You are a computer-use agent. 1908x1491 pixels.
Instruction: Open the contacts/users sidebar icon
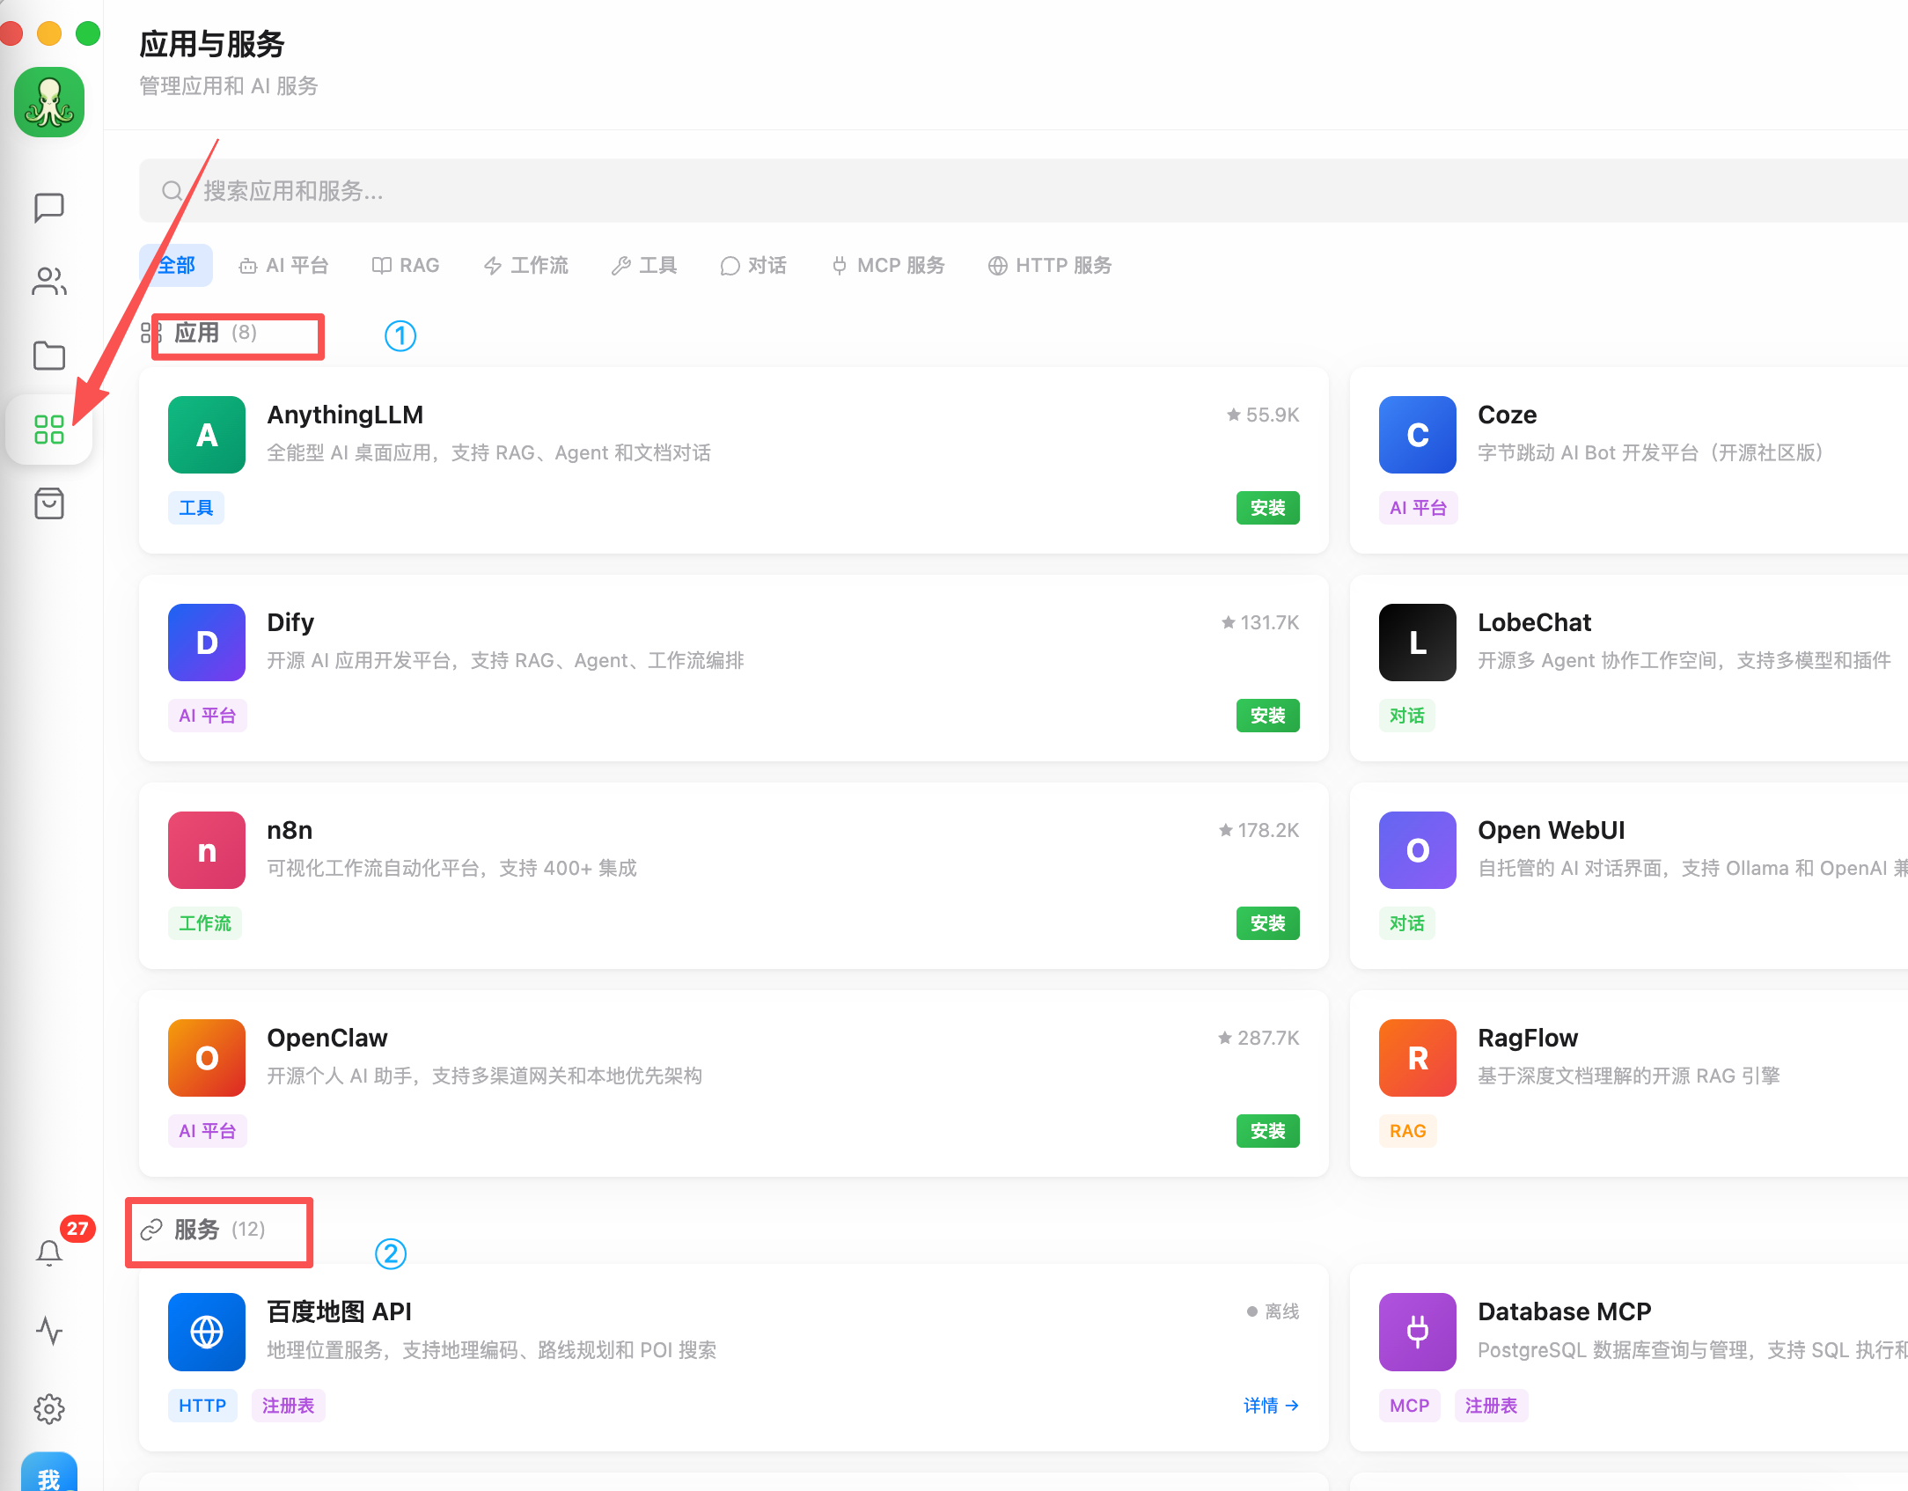[49, 282]
